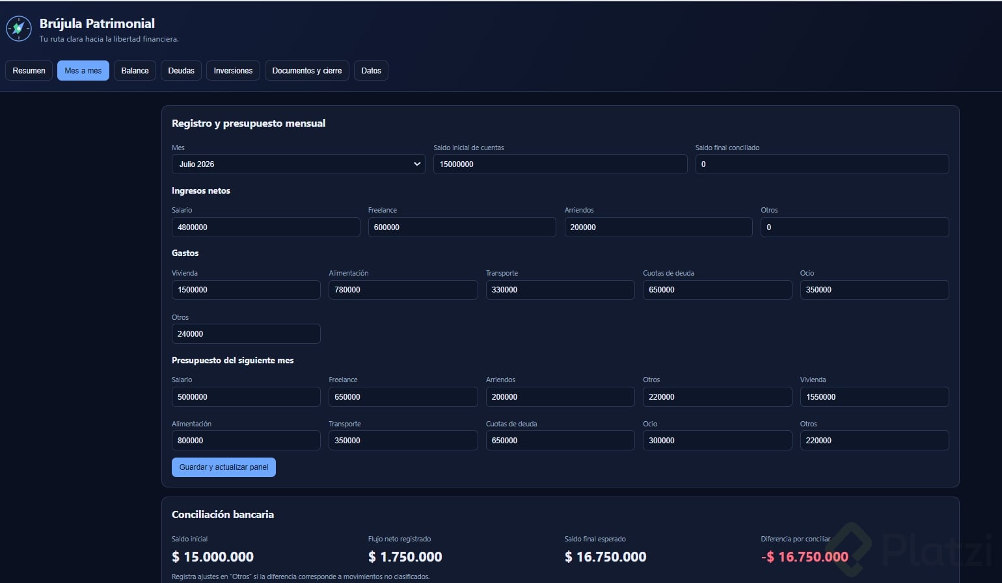
Task: Go to the Deudas tab
Action: coord(181,71)
